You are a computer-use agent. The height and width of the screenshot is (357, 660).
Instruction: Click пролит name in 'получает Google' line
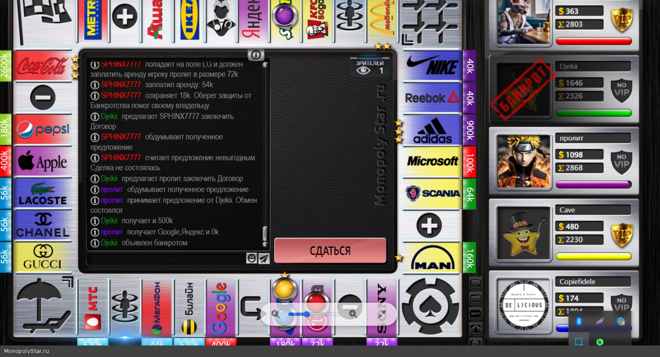[112, 232]
